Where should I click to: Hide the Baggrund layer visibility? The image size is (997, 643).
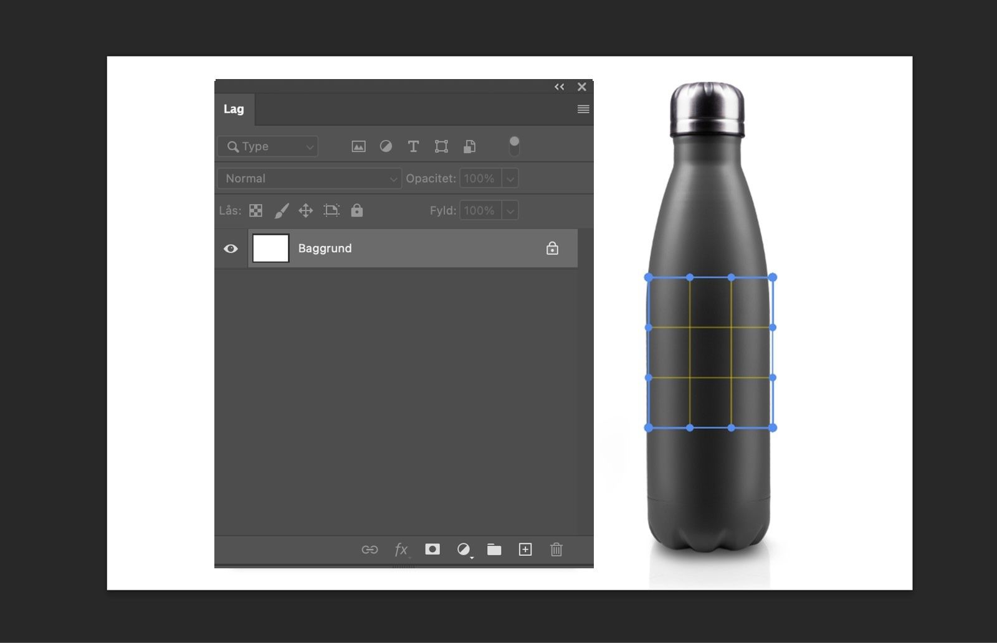231,248
